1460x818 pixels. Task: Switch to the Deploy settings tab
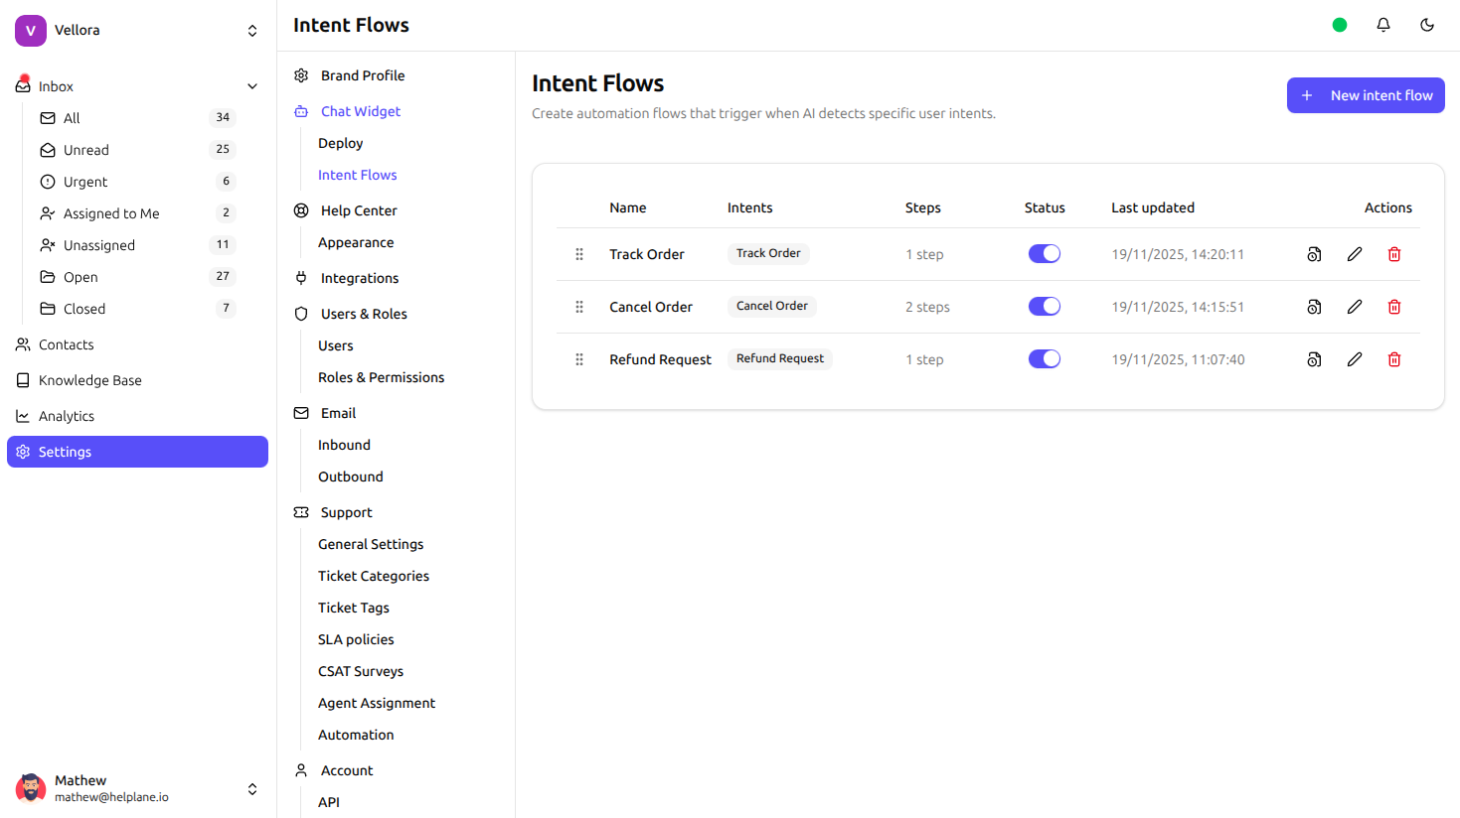[x=340, y=142]
